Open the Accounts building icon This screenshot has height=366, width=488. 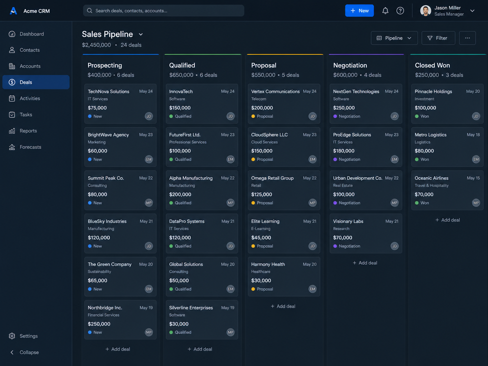pyautogui.click(x=12, y=66)
